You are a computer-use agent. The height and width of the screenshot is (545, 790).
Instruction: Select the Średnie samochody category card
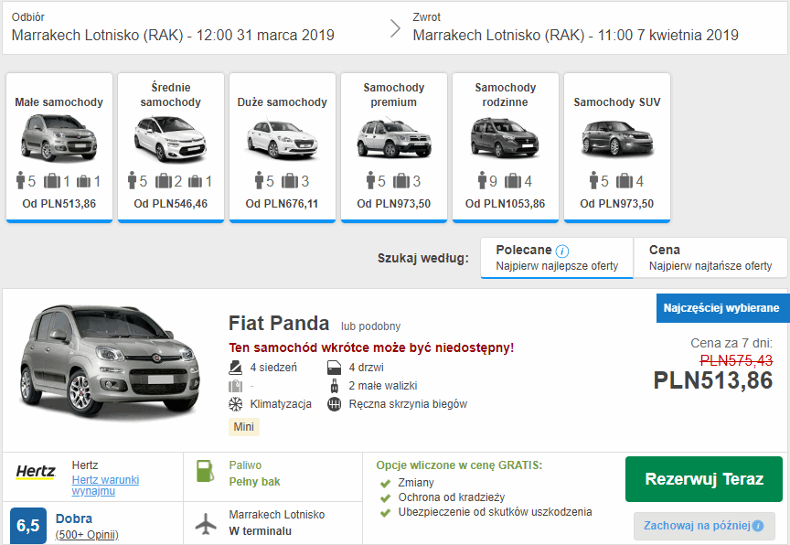(171, 147)
